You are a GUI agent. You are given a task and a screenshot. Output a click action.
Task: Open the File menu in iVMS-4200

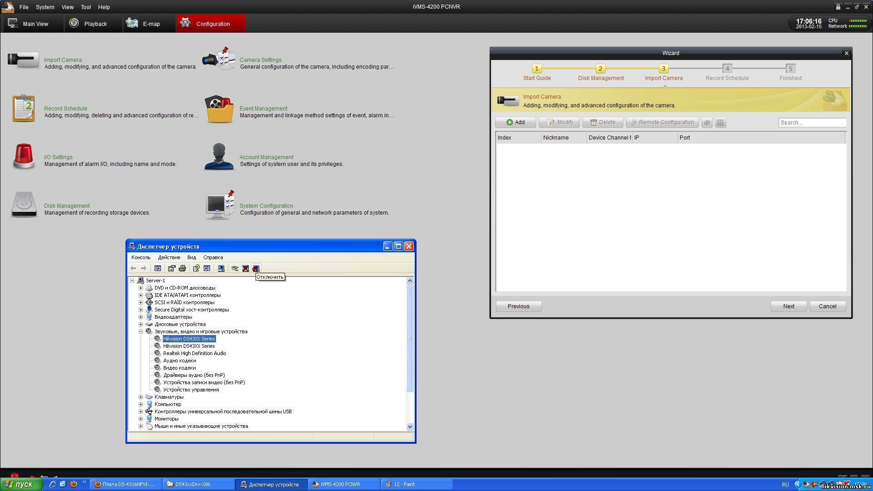[x=24, y=7]
